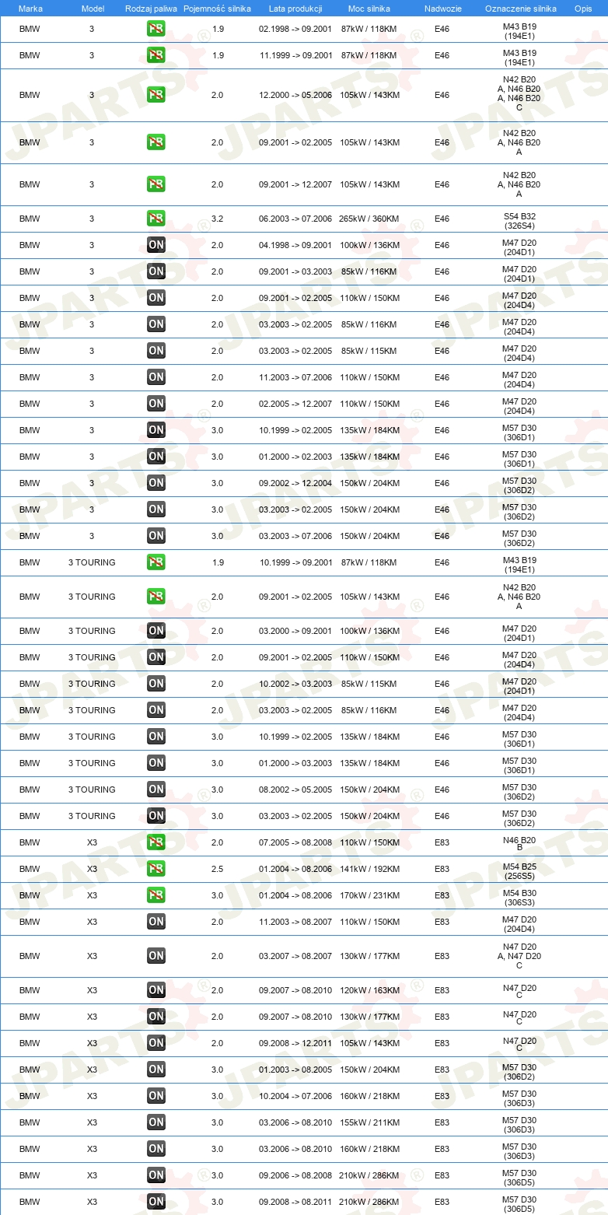Click PB fuel icon in 265kW / 360KM row
This screenshot has width=608, height=1215.
[156, 219]
